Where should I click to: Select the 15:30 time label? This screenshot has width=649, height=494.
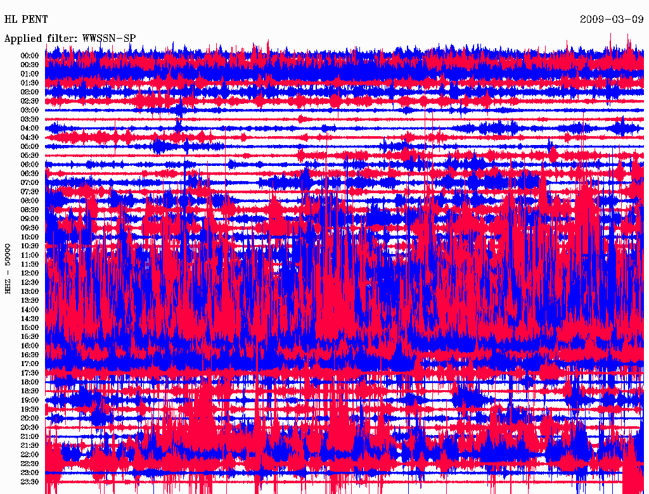tap(30, 337)
